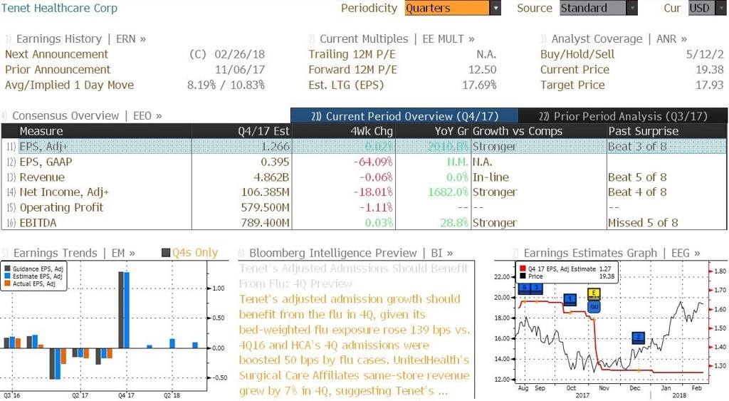729x401 pixels.
Task: Click Buy/Hold/Sell value 5/12/2
Action: click(x=706, y=54)
